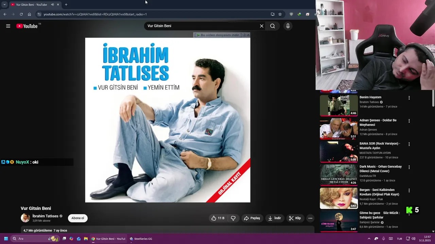This screenshot has height=244, width=435.
Task: Close the 'Bu video dosyasını indir' bar
Action: coord(248,35)
